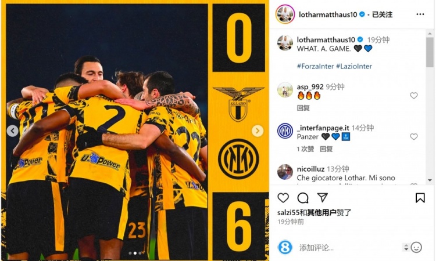The height and width of the screenshot is (261, 436).
Task: Open the #LazioInter hashtag
Action: pyautogui.click(x=354, y=66)
